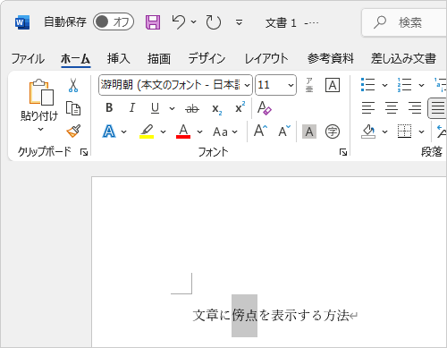Toggle Subscript formatting
Viewport: 447px width, 348px height.
tap(216, 109)
